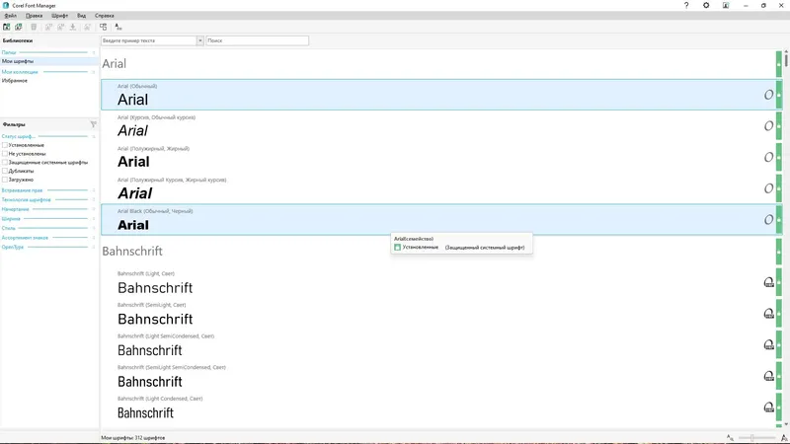Check the Дубликаты filter checkbox
This screenshot has height=444, width=790.
pos(5,171)
